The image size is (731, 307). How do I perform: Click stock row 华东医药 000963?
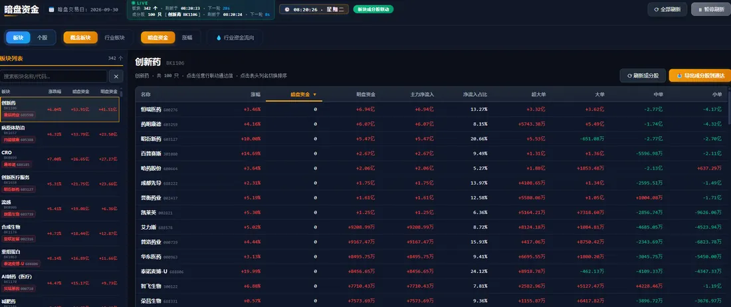pyautogui.click(x=431, y=256)
